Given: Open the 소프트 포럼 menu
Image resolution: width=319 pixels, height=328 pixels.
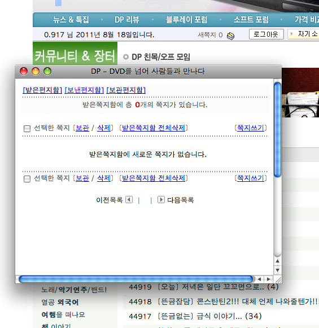Looking at the screenshot, I should 251,20.
